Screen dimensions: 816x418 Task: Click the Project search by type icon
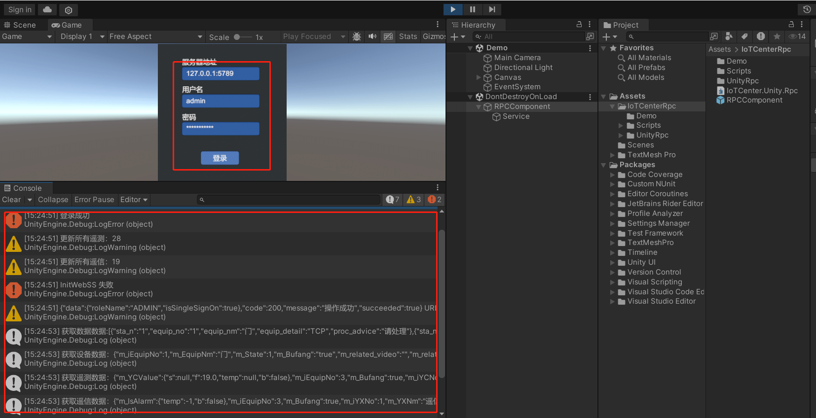(x=729, y=36)
